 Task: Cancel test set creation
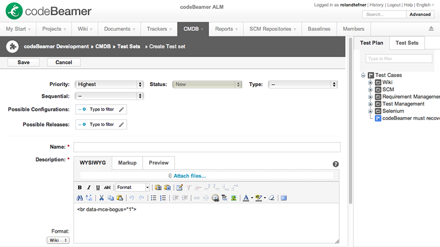pyautogui.click(x=64, y=62)
